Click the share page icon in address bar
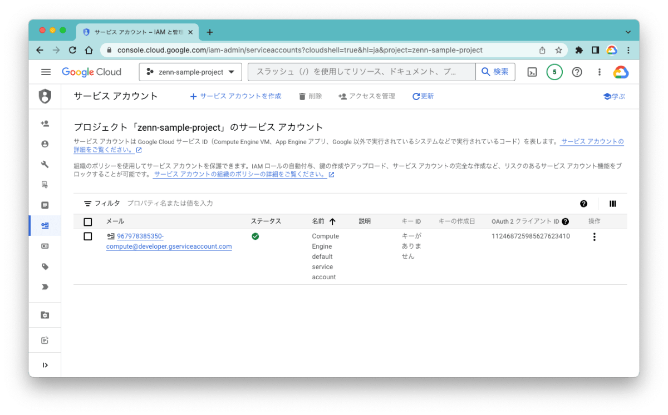The width and height of the screenshot is (668, 415). [542, 50]
